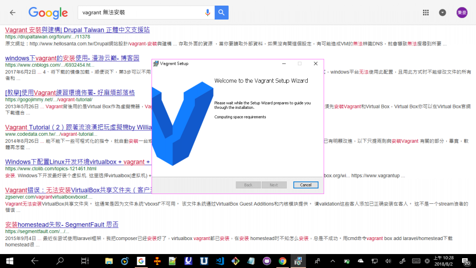The height and width of the screenshot is (268, 476).
Task: Close the Vagrant Setup window
Action: pyautogui.click(x=316, y=63)
